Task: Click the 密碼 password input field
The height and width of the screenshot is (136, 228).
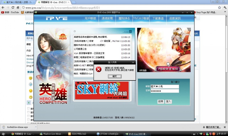Action: (x=165, y=91)
